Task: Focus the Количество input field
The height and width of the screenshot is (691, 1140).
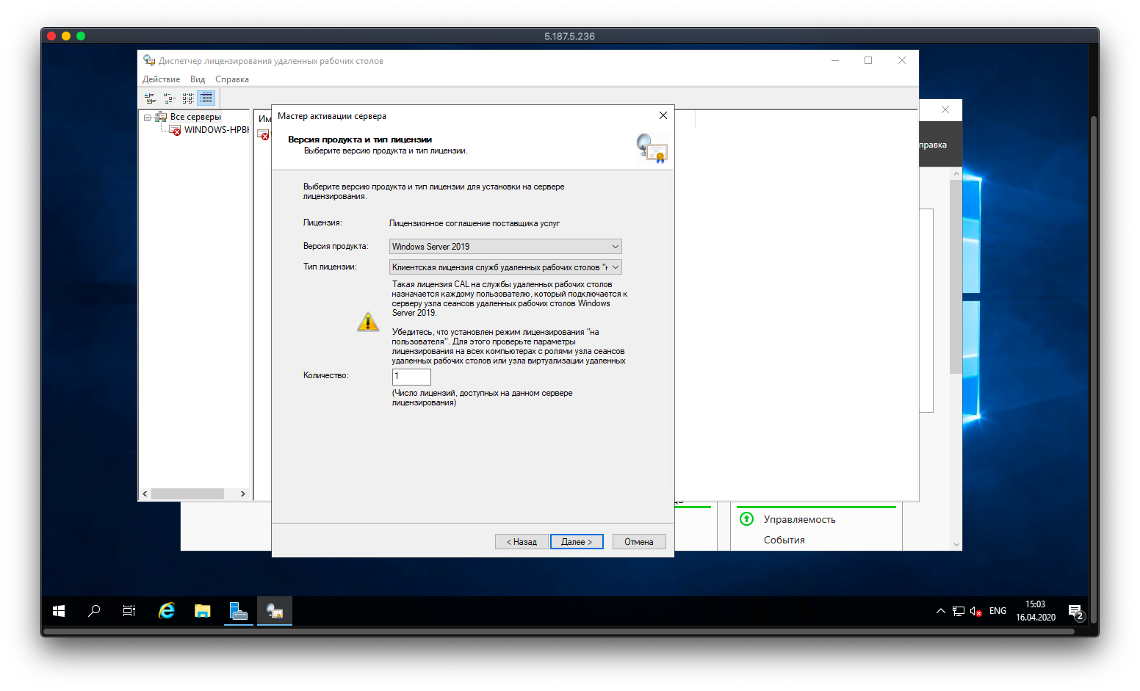Action: [411, 377]
